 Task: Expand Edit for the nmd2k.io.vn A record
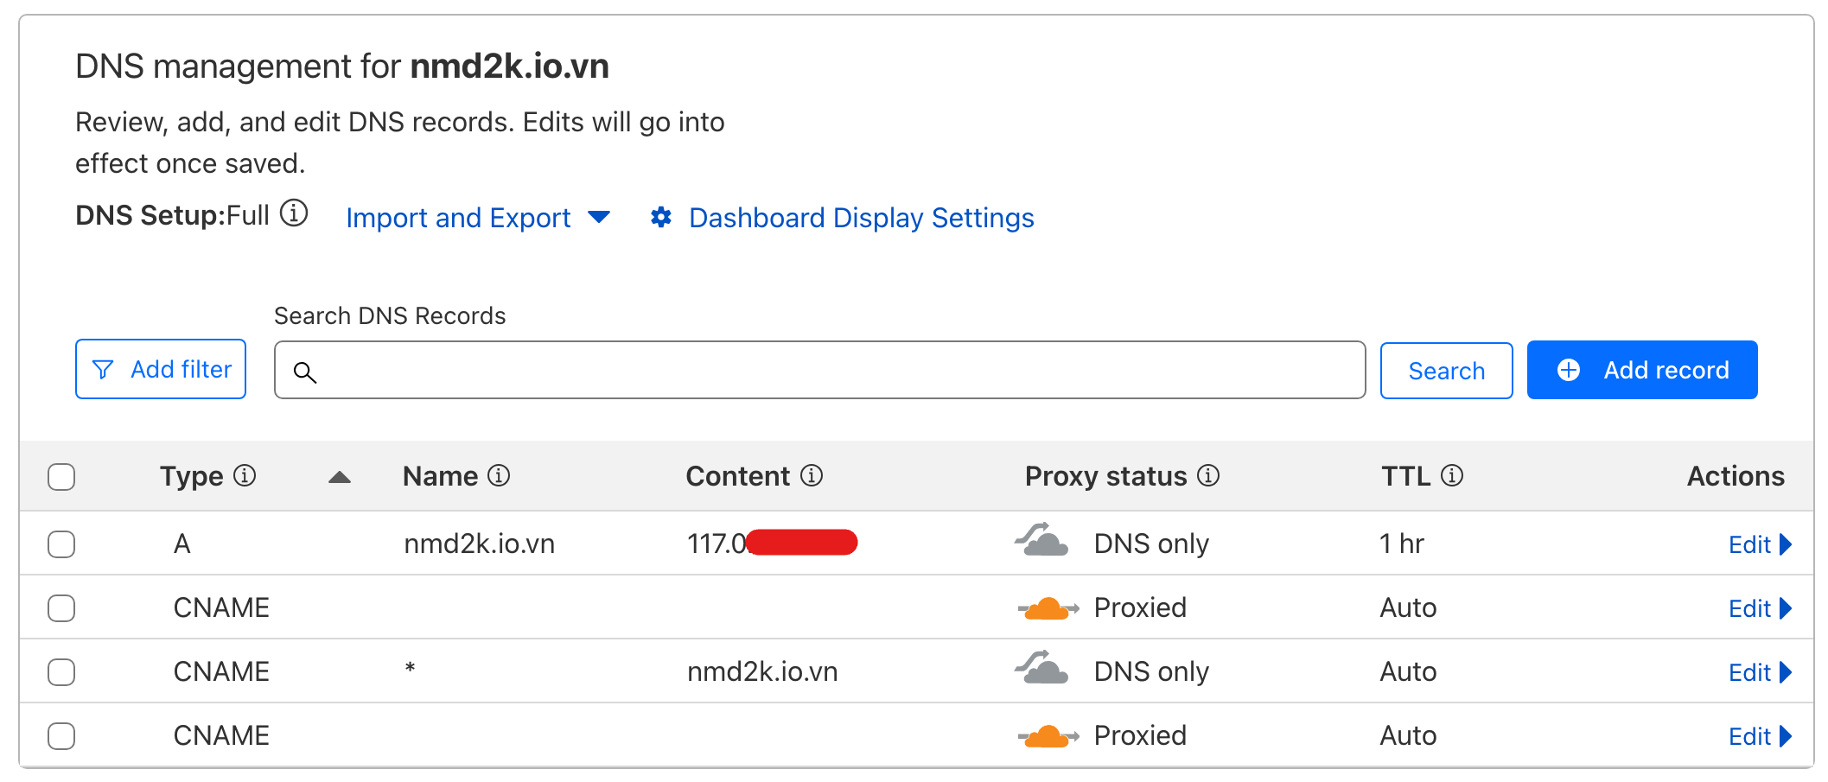tap(1759, 544)
